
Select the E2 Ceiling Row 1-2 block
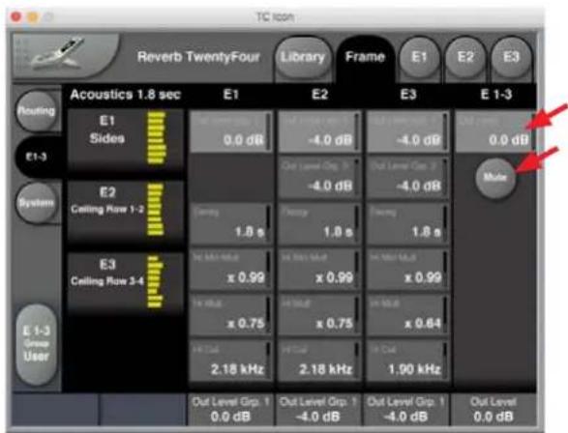coord(126,212)
